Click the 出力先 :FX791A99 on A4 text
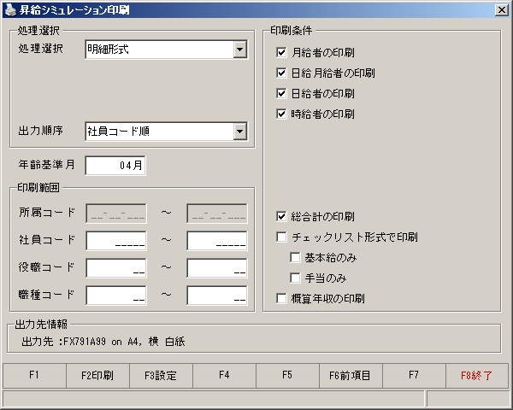 (x=103, y=342)
